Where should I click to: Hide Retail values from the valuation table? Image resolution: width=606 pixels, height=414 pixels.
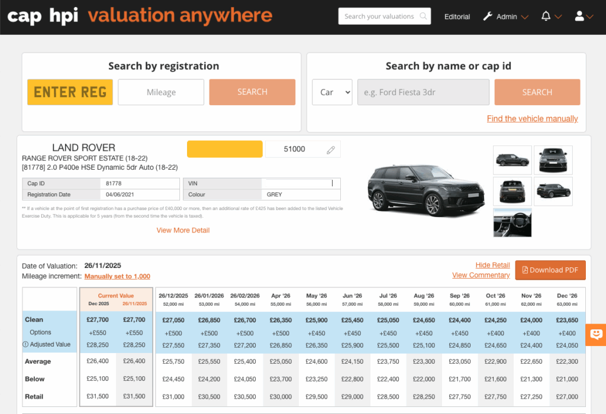pyautogui.click(x=493, y=265)
